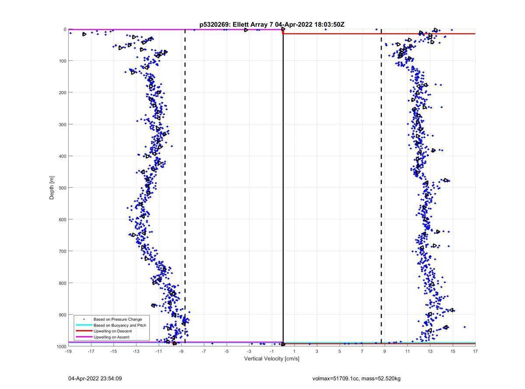Click x-axis tick label '17'

pos(475,351)
